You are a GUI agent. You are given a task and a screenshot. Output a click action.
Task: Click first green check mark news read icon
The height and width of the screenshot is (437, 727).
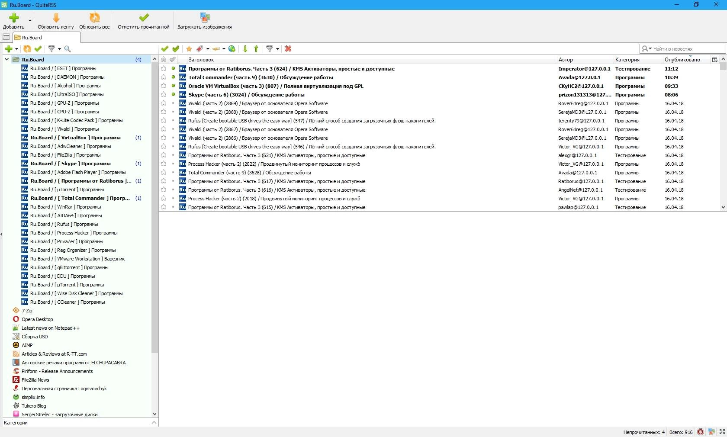click(164, 49)
